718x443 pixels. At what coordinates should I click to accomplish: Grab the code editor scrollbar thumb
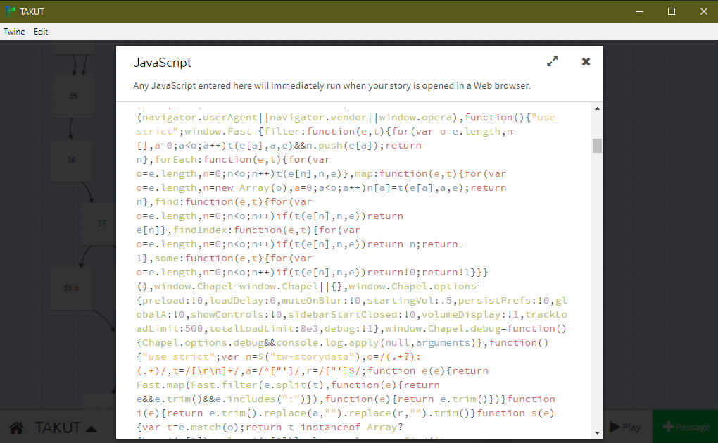[597, 145]
